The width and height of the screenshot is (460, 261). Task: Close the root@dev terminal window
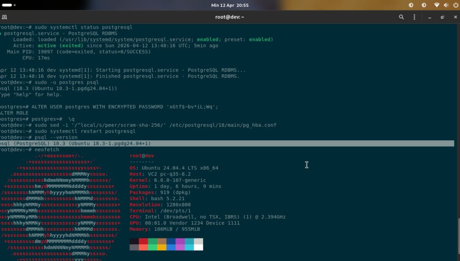455,17
